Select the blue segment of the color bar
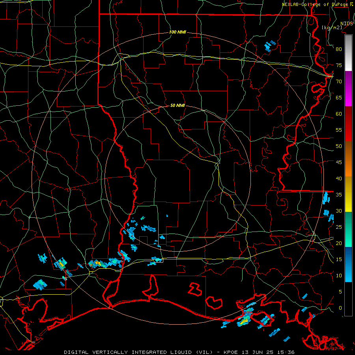This screenshot has height=355, width=355. (x=348, y=264)
